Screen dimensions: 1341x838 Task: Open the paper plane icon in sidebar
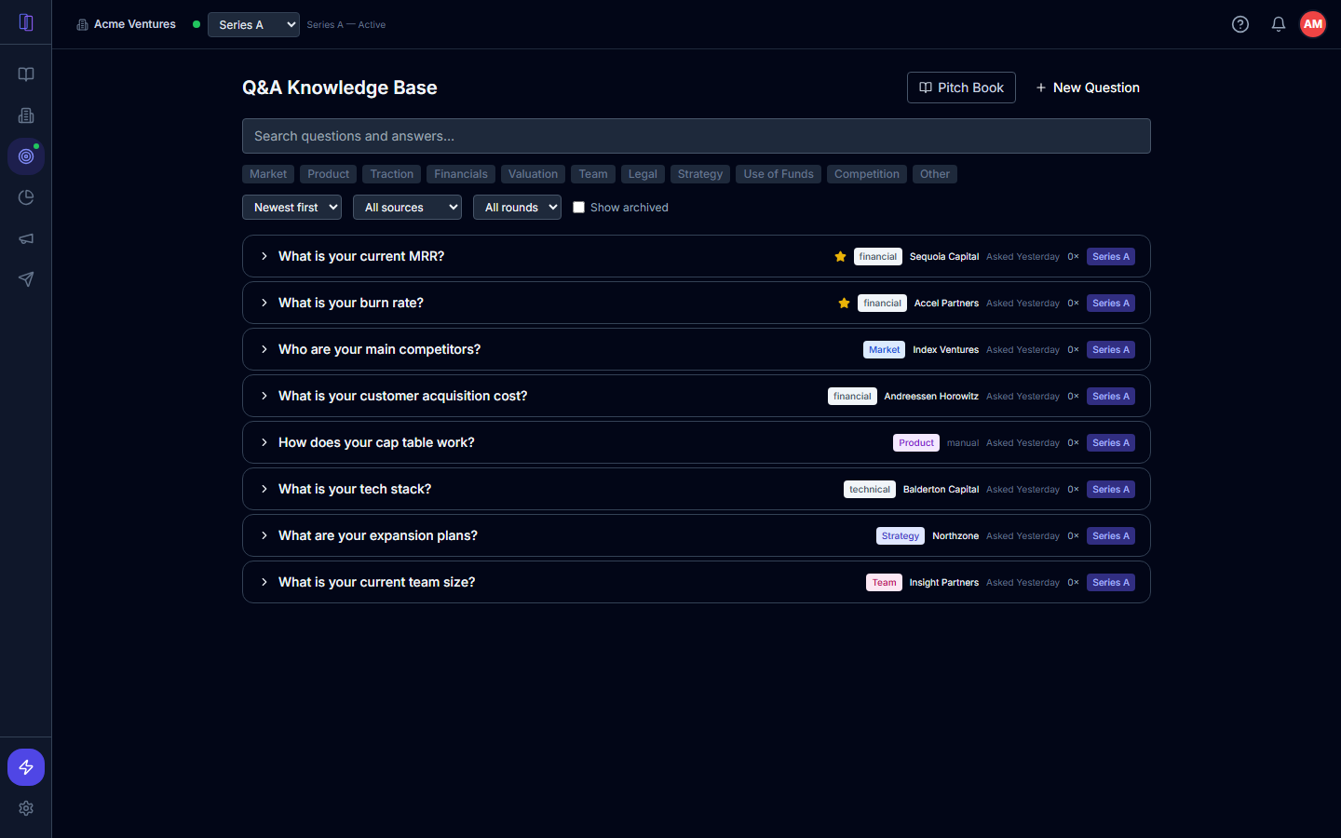point(26,279)
